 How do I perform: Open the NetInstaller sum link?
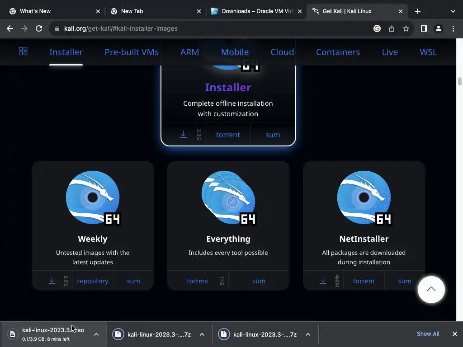[405, 281]
